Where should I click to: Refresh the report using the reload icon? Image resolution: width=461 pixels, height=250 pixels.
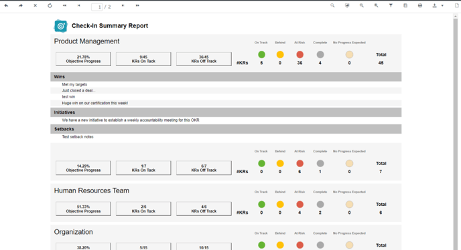[50, 5]
